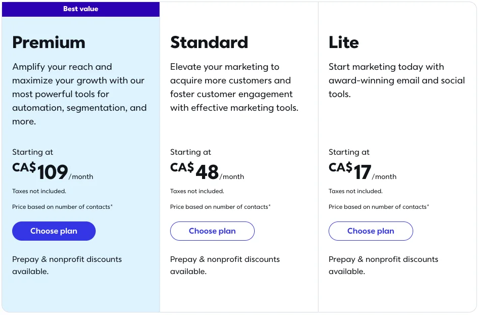Select the Lite plan heading
479x315 pixels.
tap(343, 43)
